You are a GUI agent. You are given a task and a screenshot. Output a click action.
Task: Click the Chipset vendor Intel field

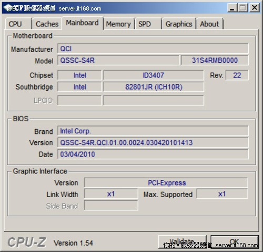tap(79, 75)
